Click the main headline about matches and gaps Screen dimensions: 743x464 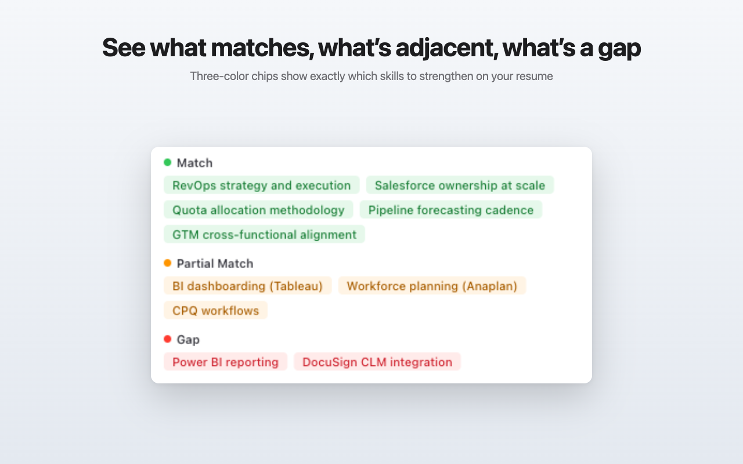[x=371, y=48]
